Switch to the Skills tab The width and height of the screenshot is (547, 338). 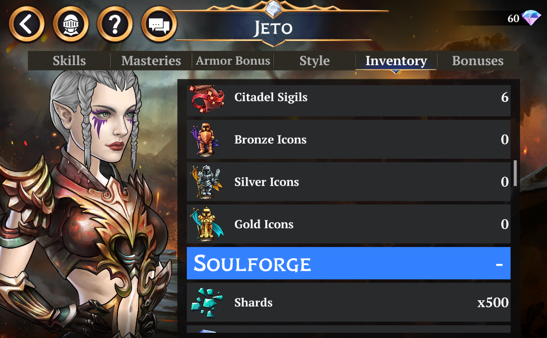(x=69, y=60)
